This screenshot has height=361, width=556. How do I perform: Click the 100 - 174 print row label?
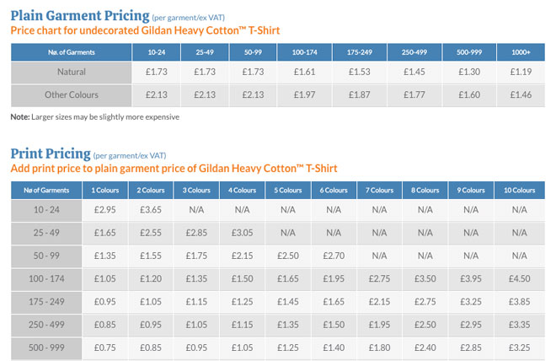click(x=47, y=277)
